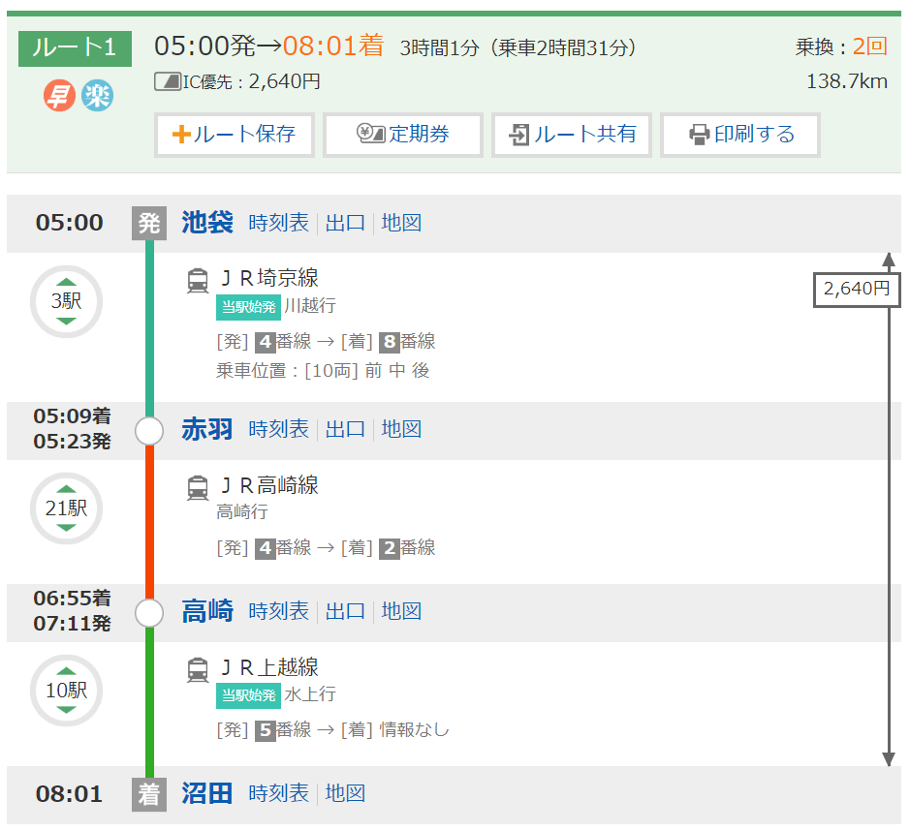Expand the 3駅 stops list
The image size is (910, 831).
coord(66,301)
